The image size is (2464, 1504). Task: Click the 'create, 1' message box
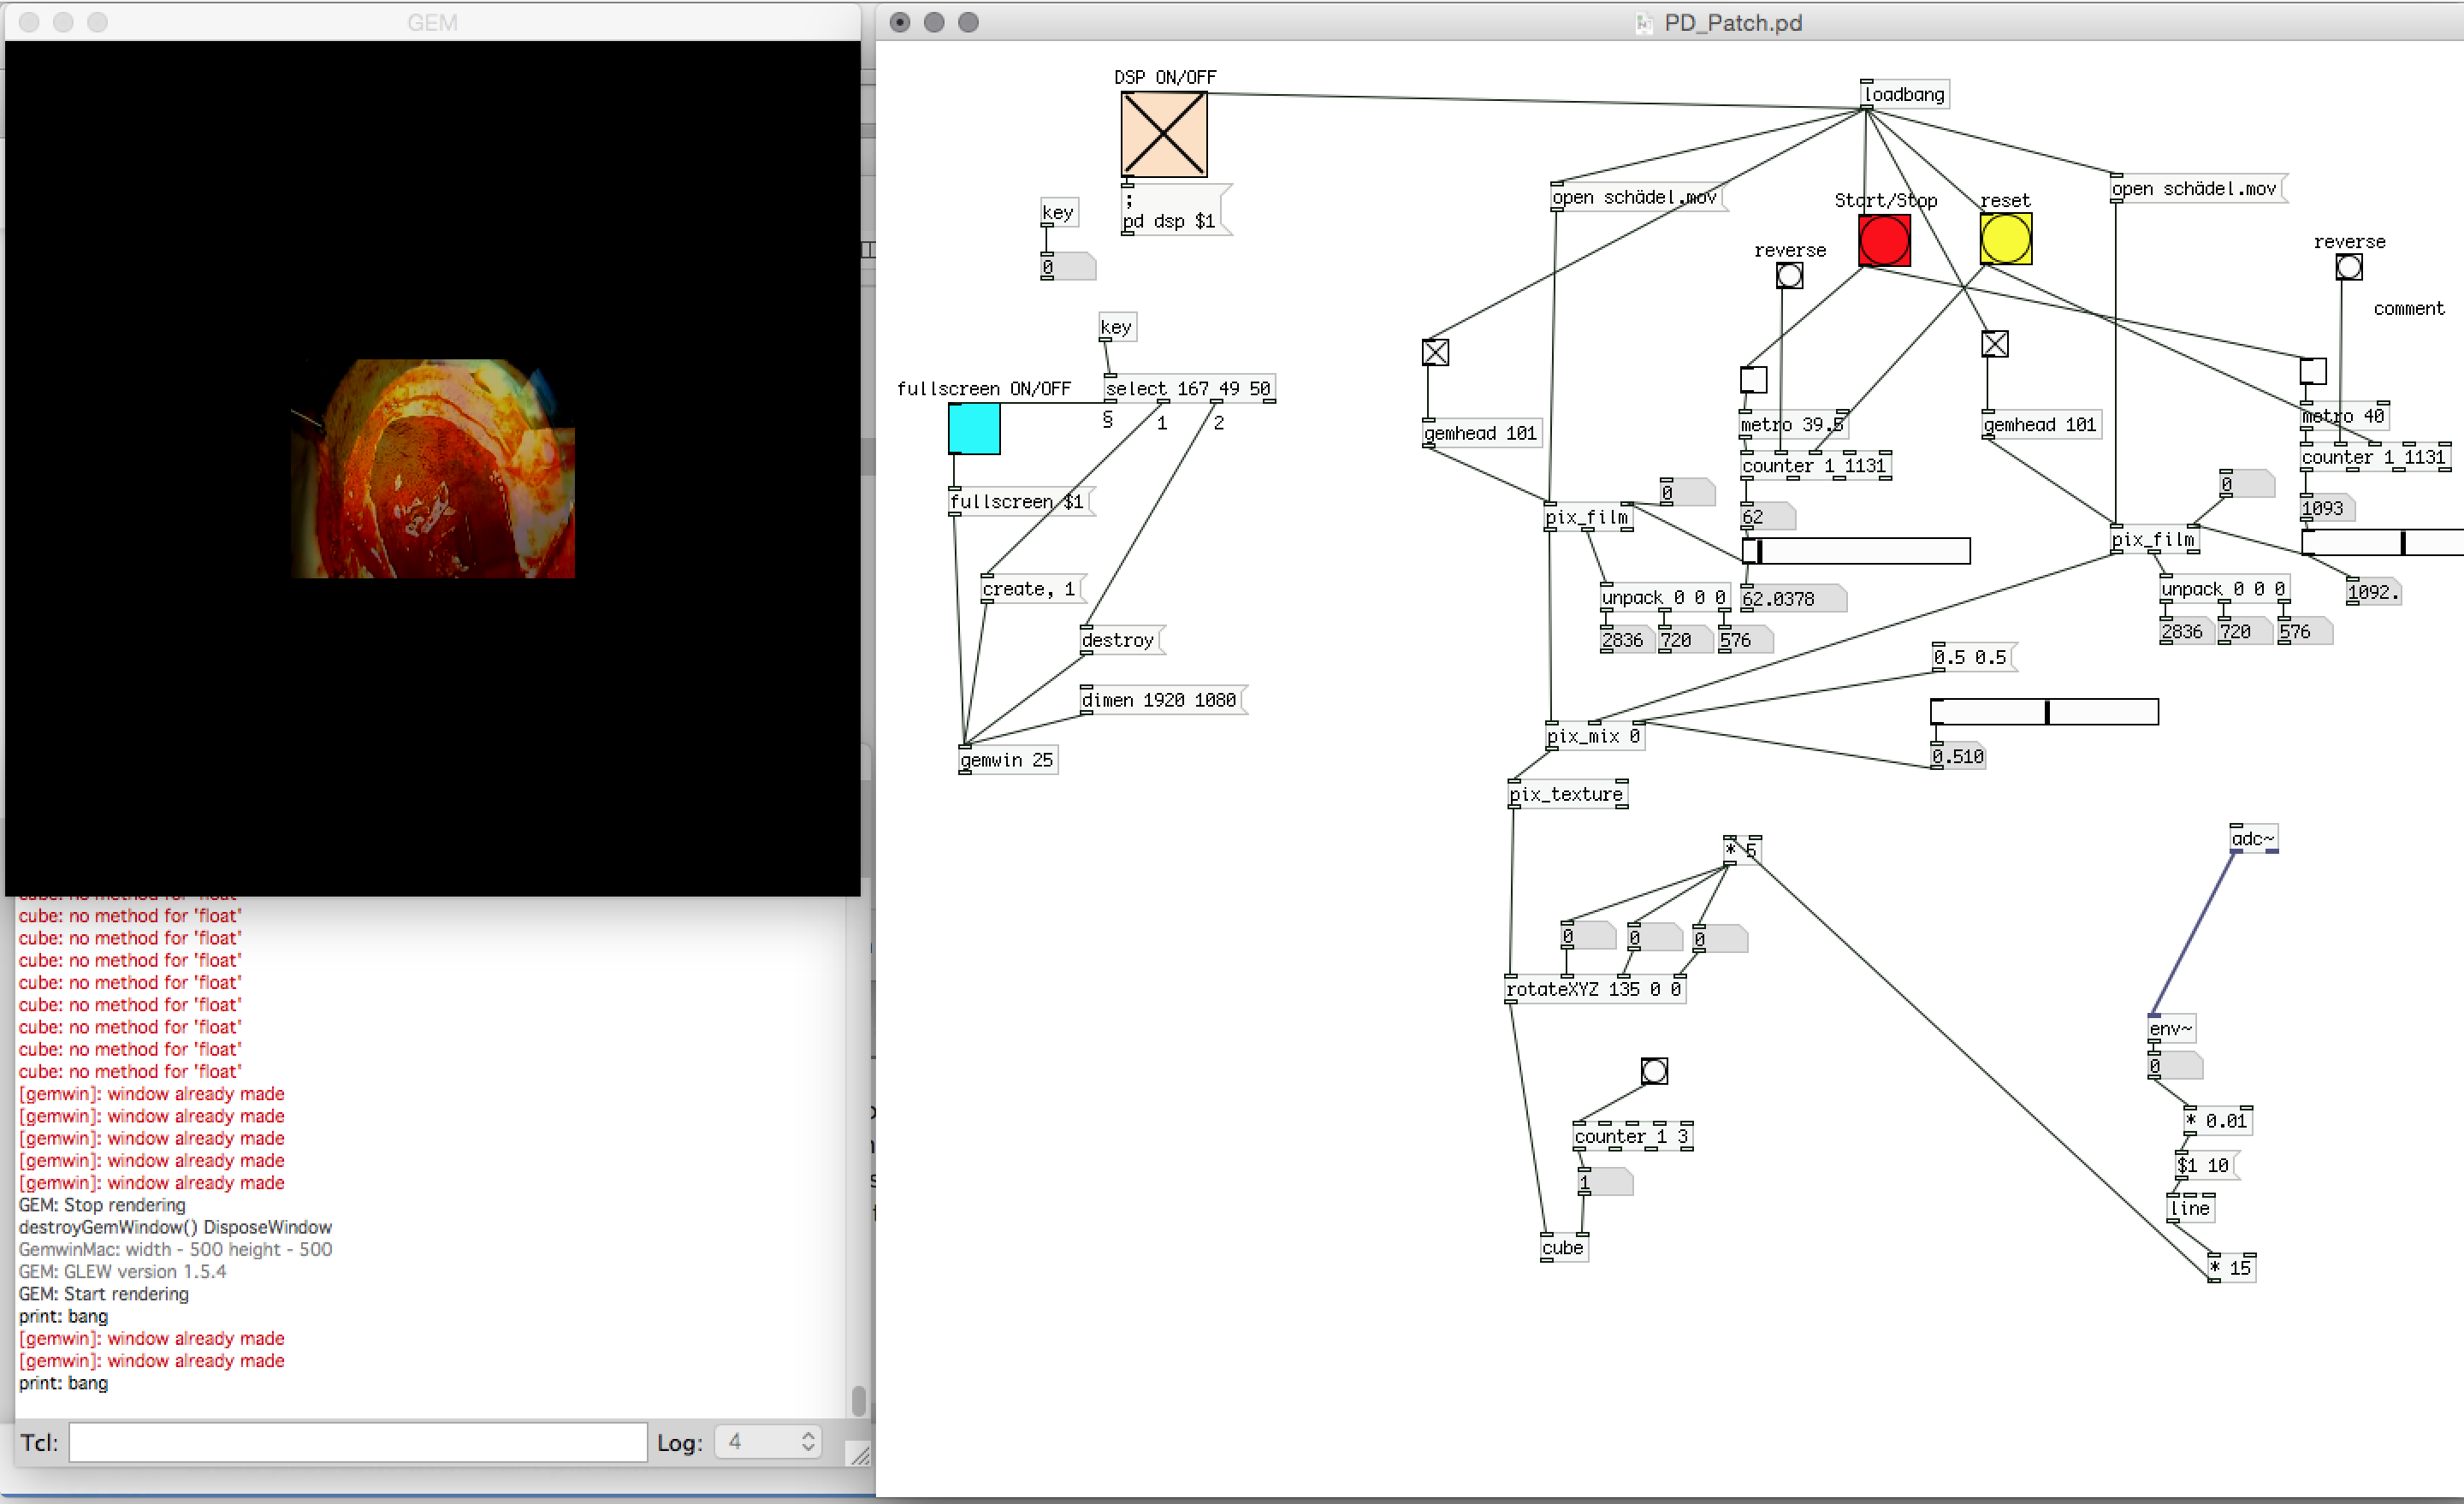click(1030, 589)
